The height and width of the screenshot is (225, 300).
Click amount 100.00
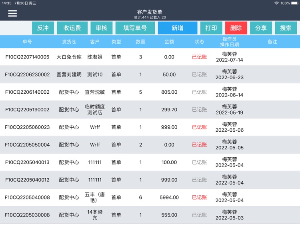(169, 163)
